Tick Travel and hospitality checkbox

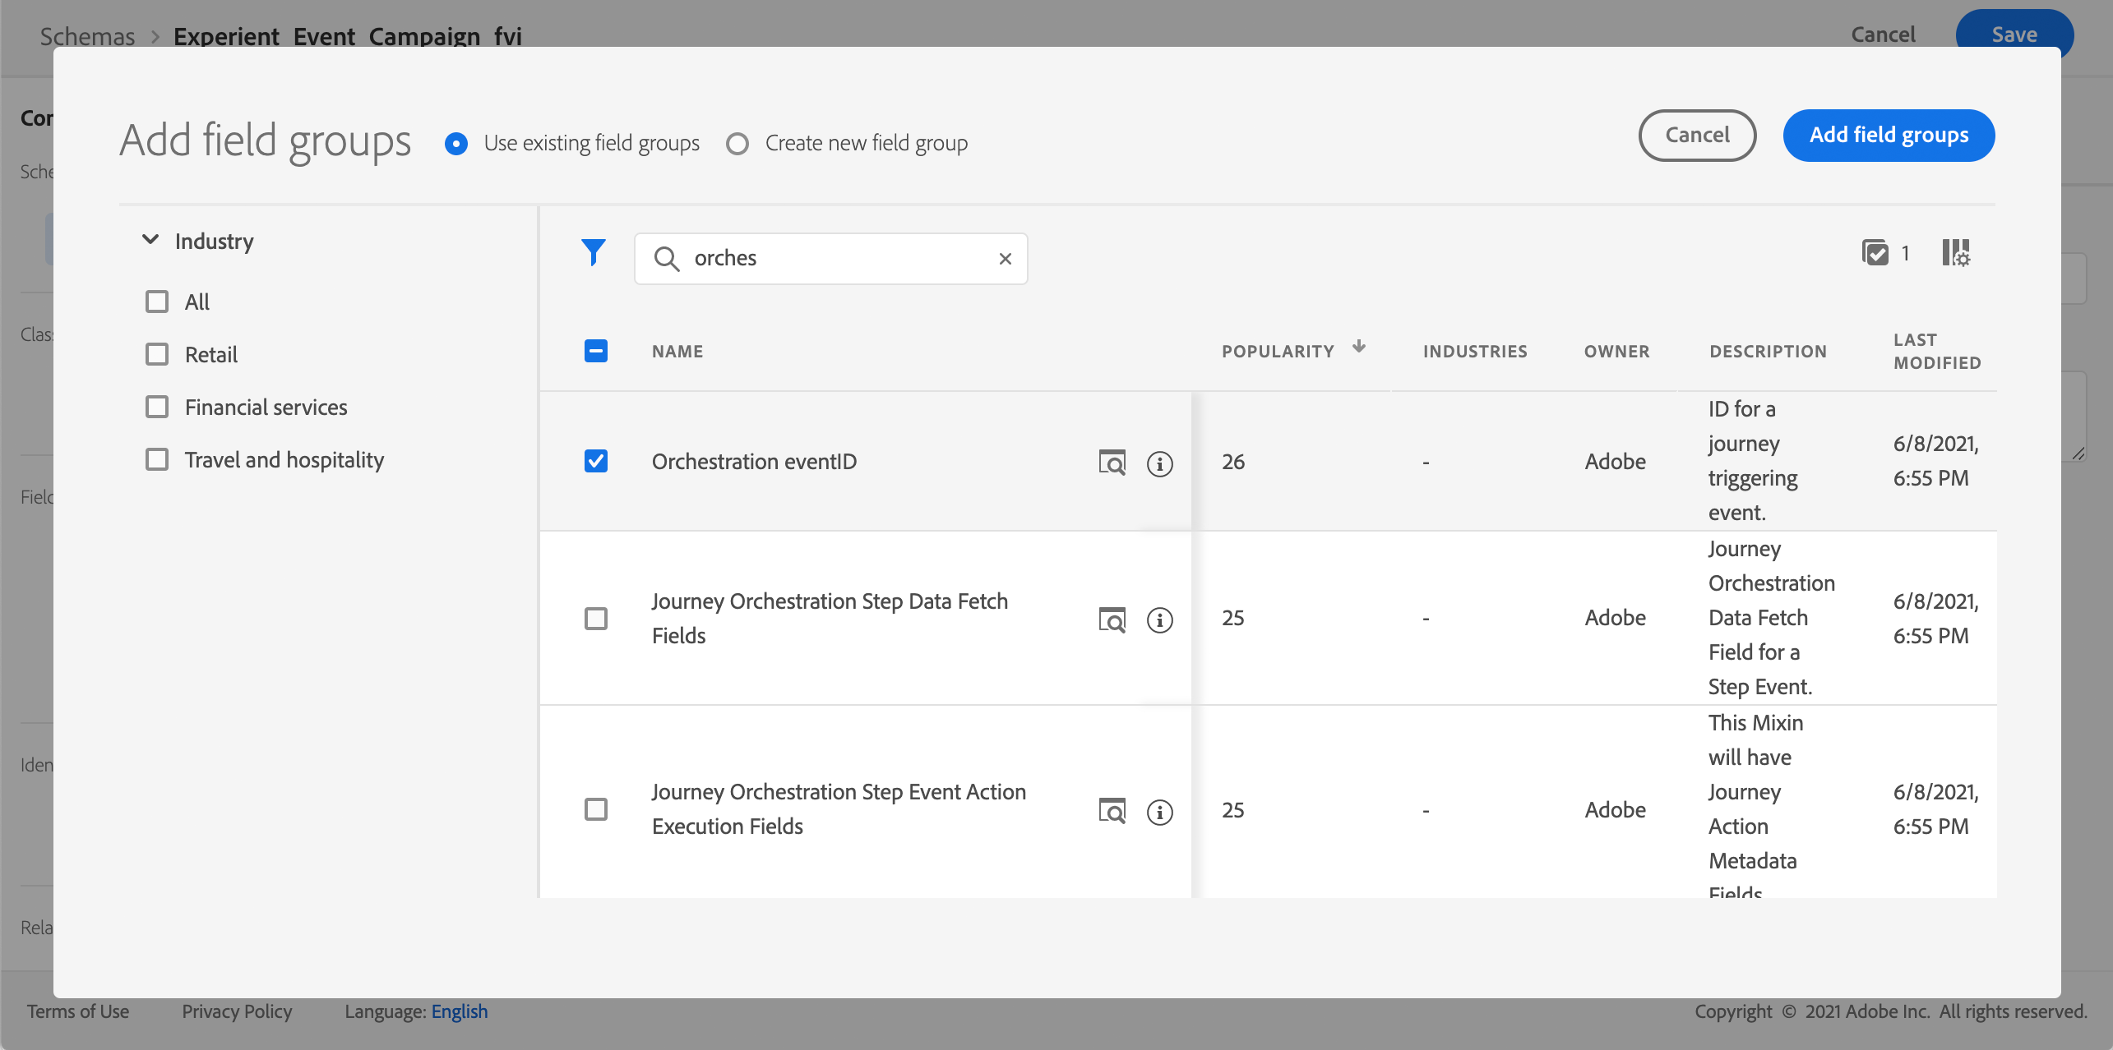[x=157, y=459]
